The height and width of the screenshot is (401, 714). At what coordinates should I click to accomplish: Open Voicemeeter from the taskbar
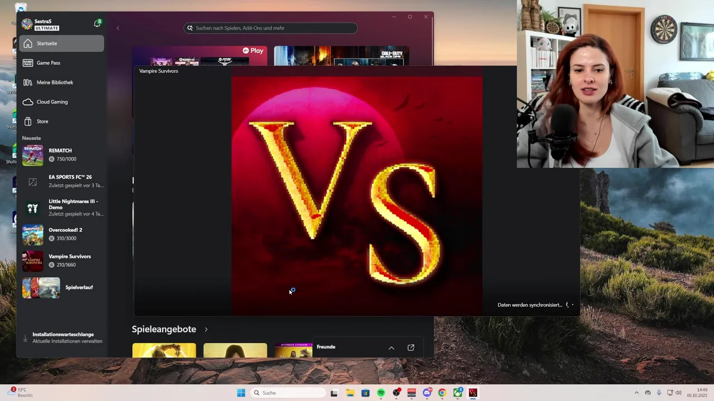click(412, 393)
